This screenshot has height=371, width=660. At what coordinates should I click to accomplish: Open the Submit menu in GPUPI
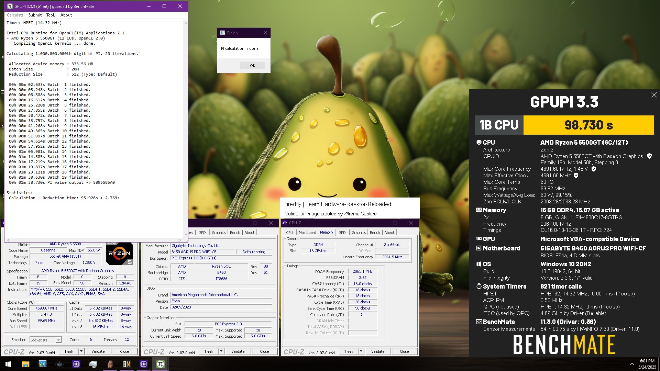click(x=35, y=15)
